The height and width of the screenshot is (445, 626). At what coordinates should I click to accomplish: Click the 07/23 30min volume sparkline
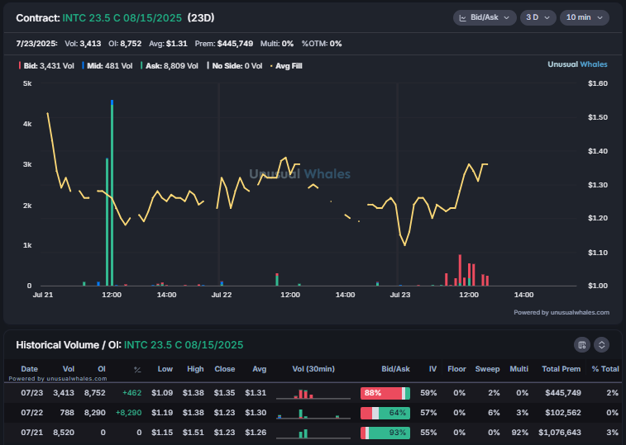[x=313, y=394]
